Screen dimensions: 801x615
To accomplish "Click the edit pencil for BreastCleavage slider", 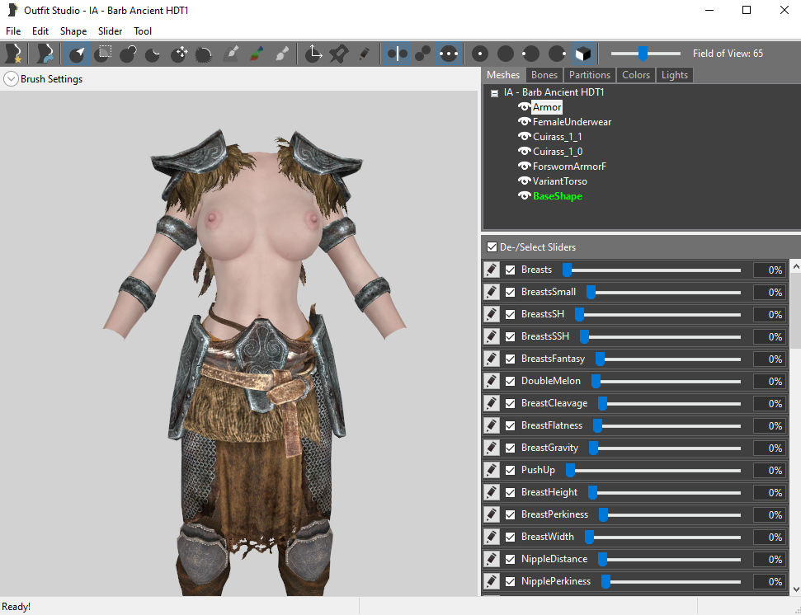I will (x=492, y=403).
